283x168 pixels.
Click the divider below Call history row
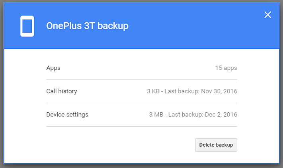[x=142, y=103]
